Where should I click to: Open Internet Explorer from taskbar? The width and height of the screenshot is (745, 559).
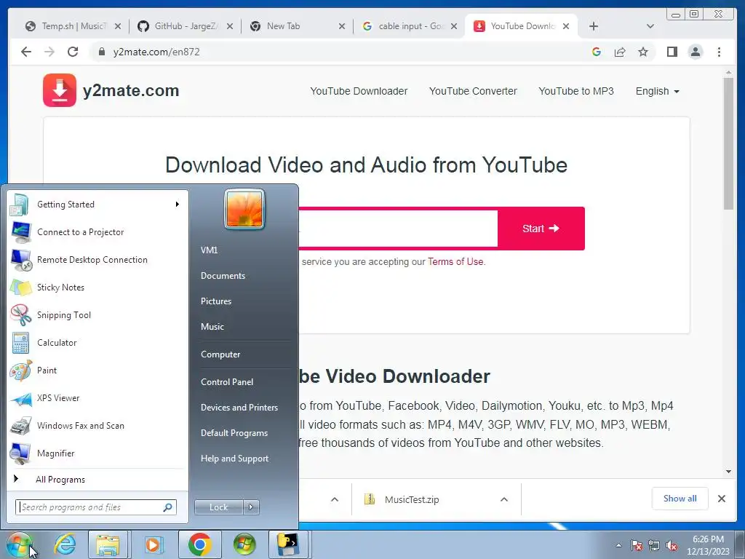click(x=65, y=544)
